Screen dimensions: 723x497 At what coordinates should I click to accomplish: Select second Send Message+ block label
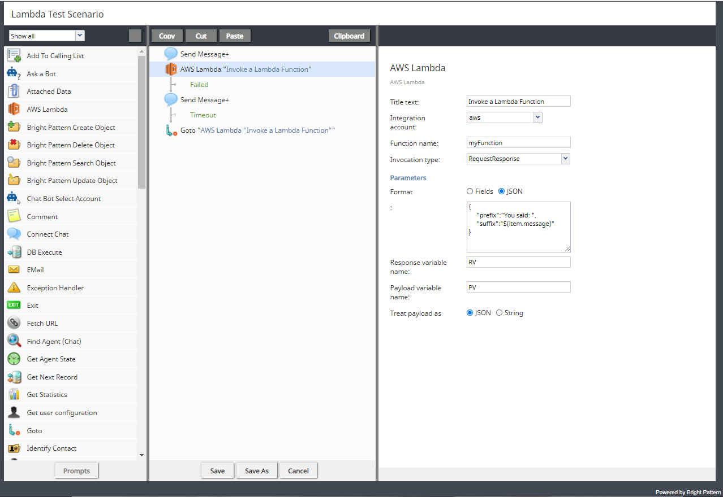tap(204, 99)
